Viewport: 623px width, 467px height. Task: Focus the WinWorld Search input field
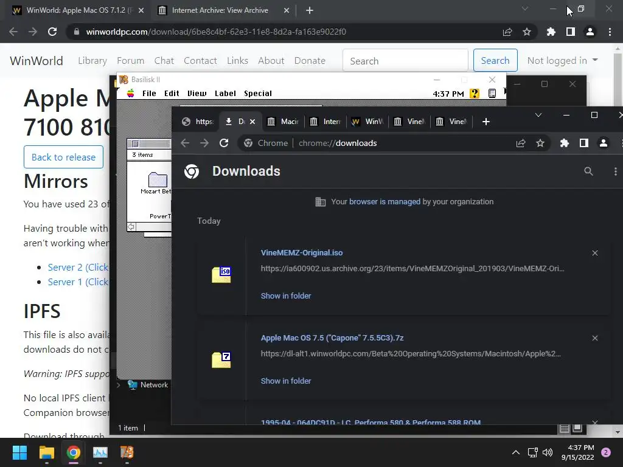coord(405,61)
